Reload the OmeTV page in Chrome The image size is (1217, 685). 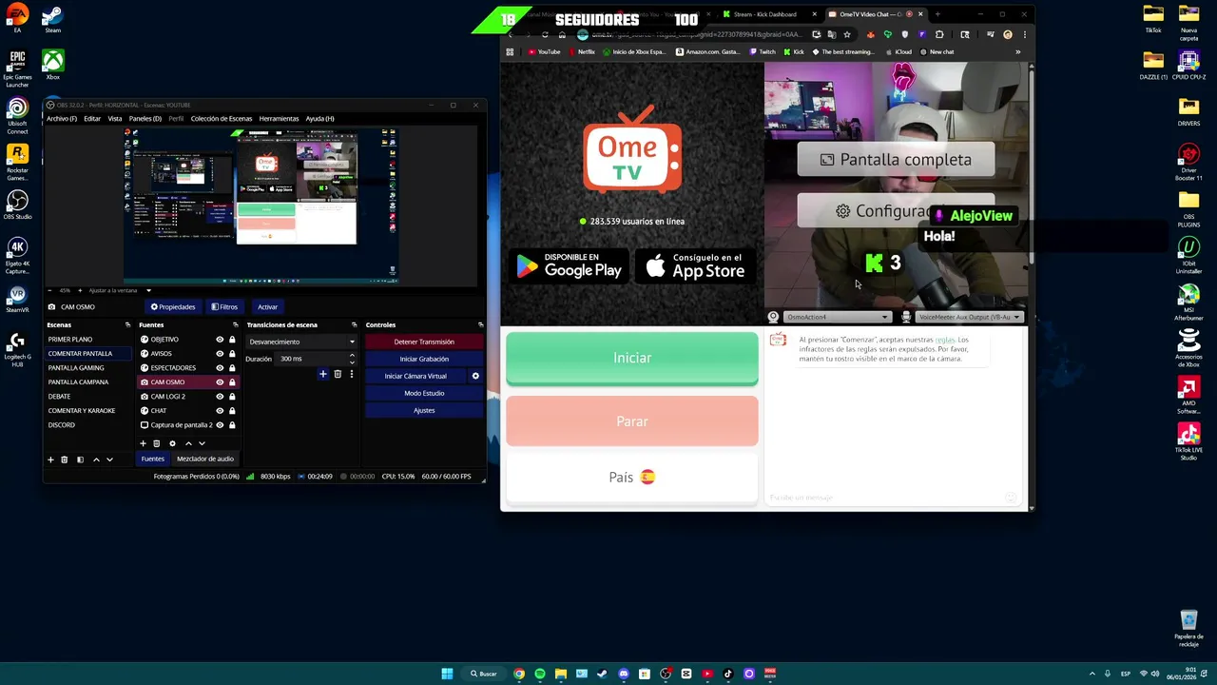click(x=545, y=34)
